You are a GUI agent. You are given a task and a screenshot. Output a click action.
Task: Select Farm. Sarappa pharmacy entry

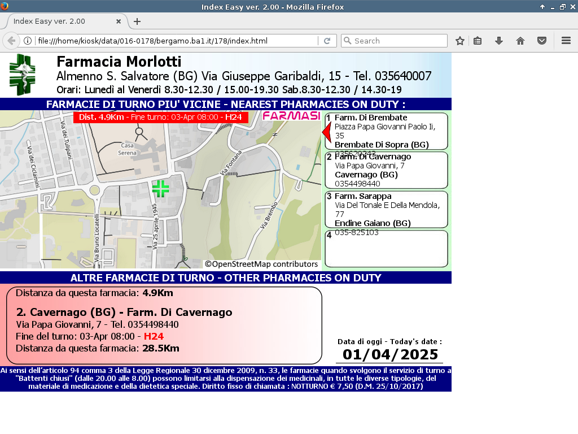(x=387, y=209)
